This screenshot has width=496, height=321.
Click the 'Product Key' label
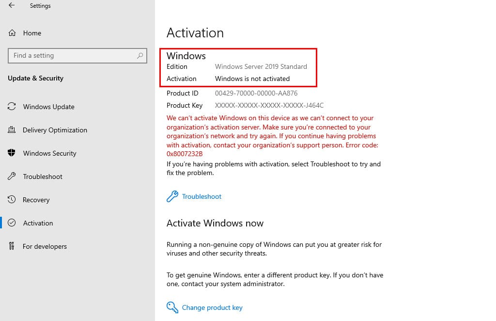[185, 105]
